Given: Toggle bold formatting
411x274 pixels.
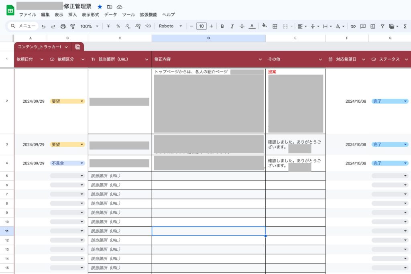Looking at the screenshot, I should (x=222, y=26).
